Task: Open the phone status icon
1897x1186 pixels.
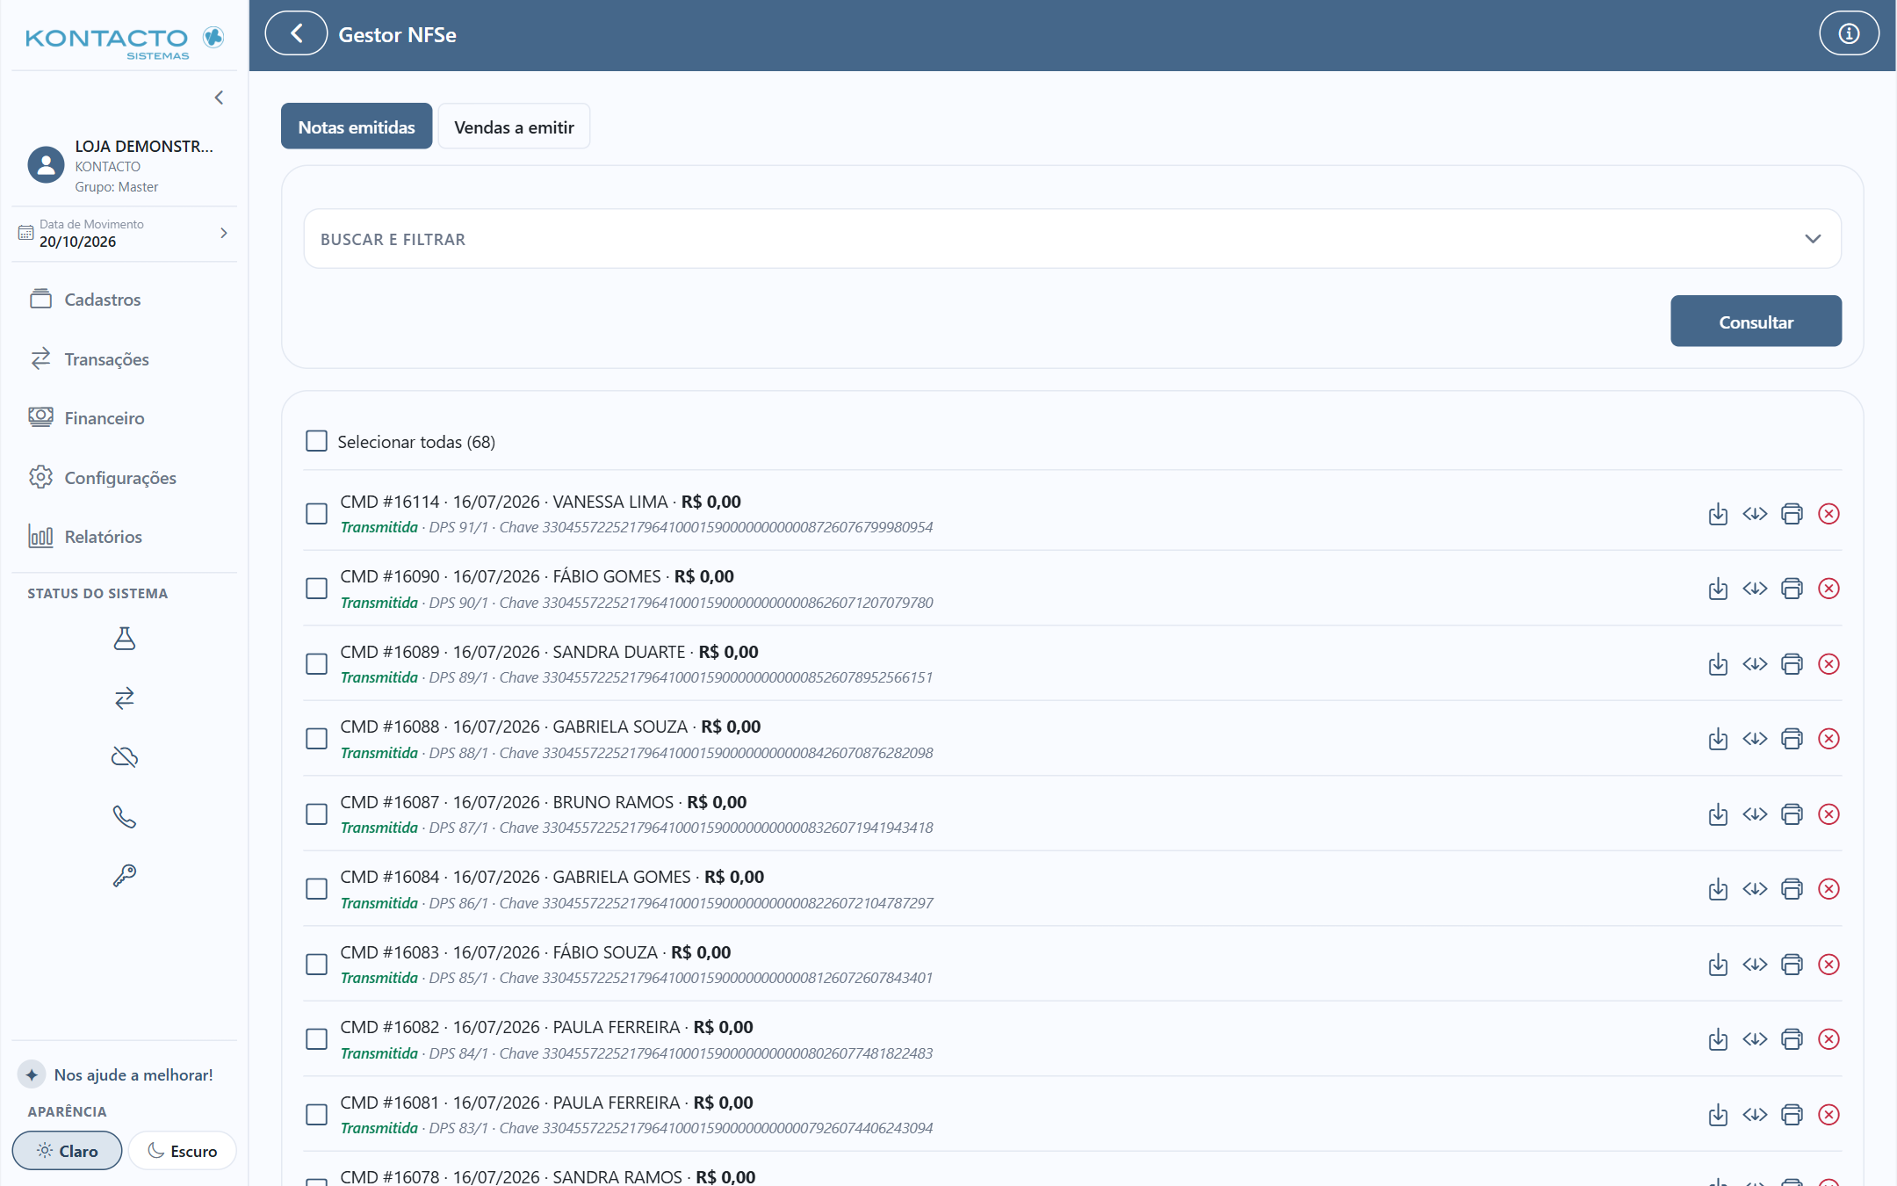Action: pyautogui.click(x=125, y=816)
